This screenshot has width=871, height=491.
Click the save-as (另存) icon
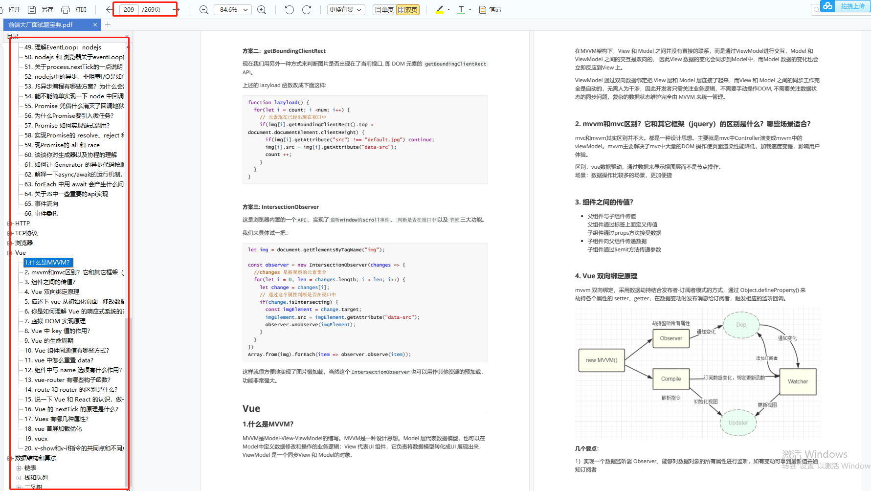click(x=32, y=10)
